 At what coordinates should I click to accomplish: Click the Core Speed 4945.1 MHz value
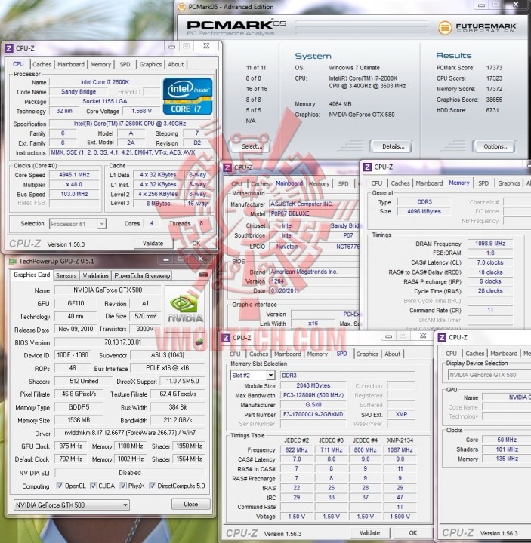[x=74, y=175]
